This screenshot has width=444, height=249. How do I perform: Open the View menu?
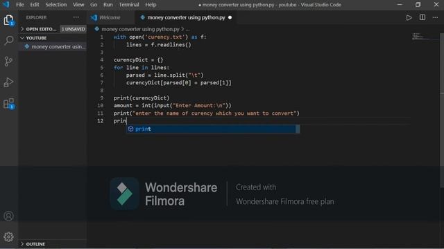(x=78, y=5)
